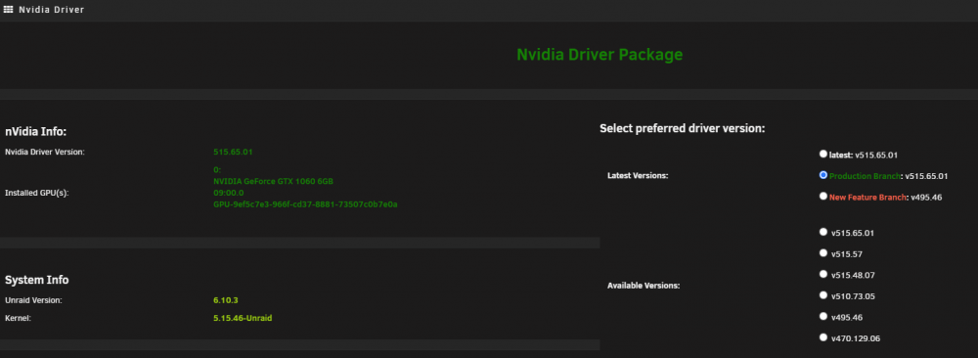The width and height of the screenshot is (978, 358).
Task: Click the NVIDIA GeForce GTX 1060 6GB text
Action: point(273,182)
